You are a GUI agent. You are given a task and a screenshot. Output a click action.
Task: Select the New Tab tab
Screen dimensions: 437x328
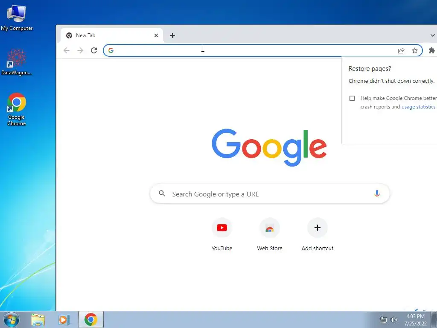pos(112,35)
